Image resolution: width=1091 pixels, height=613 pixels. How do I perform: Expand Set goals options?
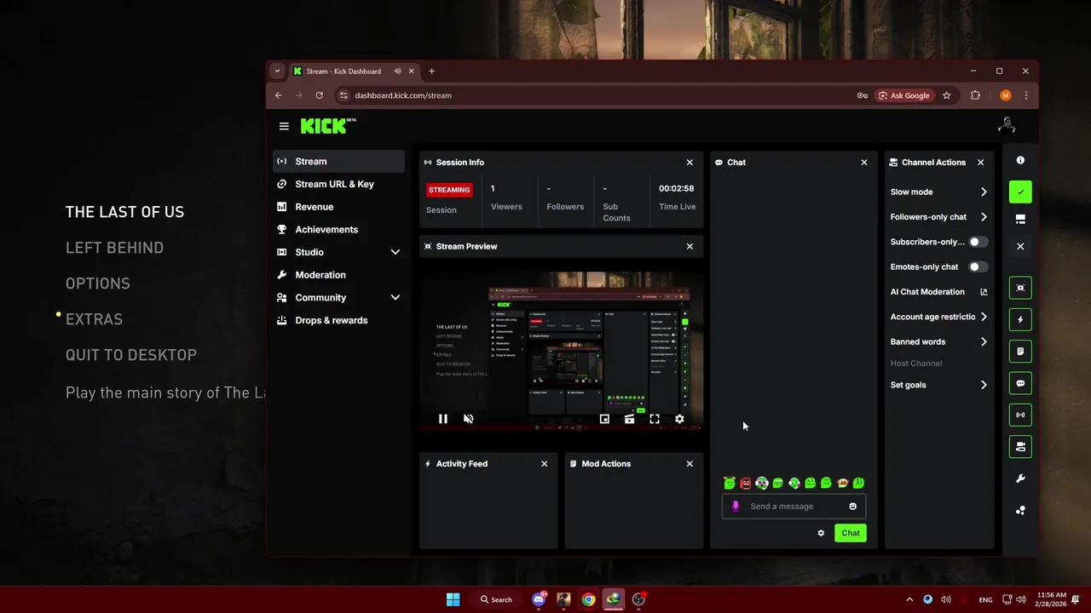tap(984, 385)
